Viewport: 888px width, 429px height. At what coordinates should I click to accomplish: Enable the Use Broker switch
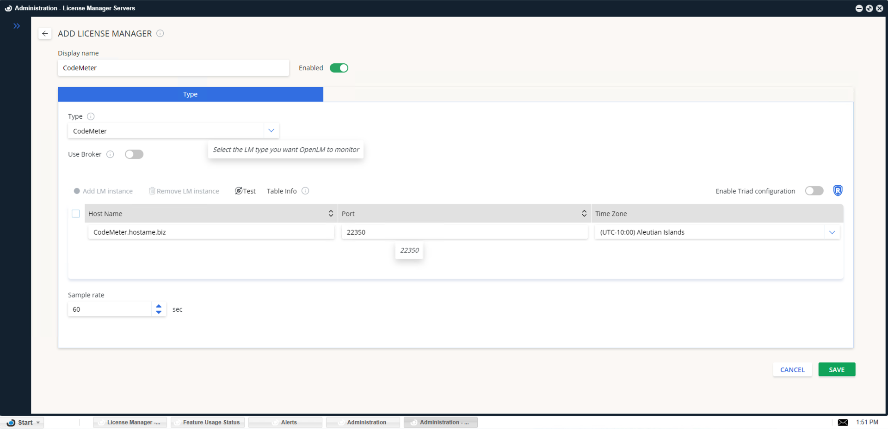(x=134, y=154)
